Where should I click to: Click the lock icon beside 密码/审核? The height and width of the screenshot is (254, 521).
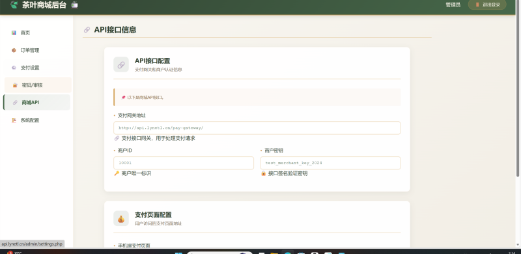(15, 85)
